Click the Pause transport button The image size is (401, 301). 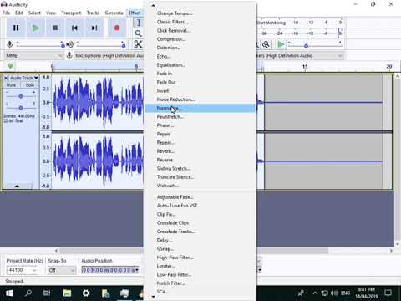(16, 28)
